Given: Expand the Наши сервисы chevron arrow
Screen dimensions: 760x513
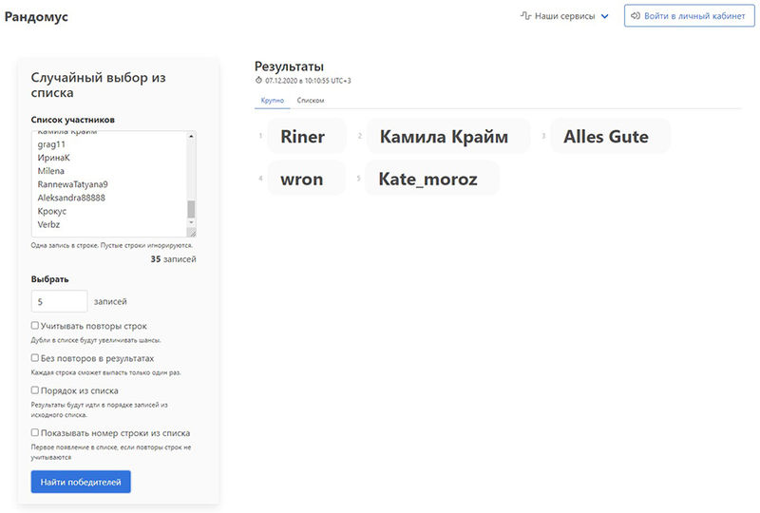Looking at the screenshot, I should pyautogui.click(x=604, y=16).
